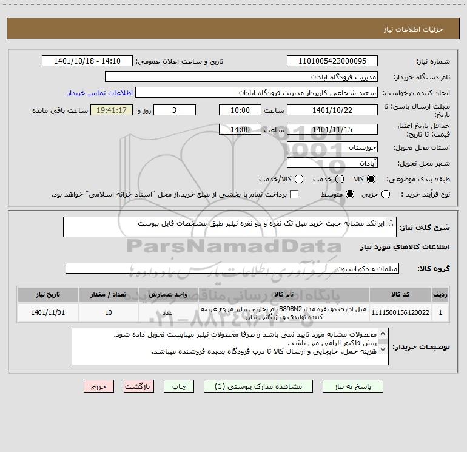467x452 pixels.
Task: Choose the متوسط purchase type radio
Action: tap(350, 194)
